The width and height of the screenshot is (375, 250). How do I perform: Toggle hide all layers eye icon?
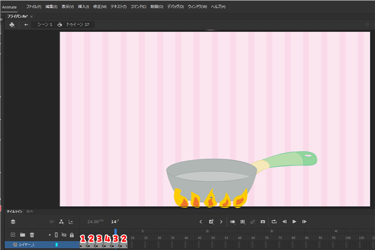tap(64, 235)
